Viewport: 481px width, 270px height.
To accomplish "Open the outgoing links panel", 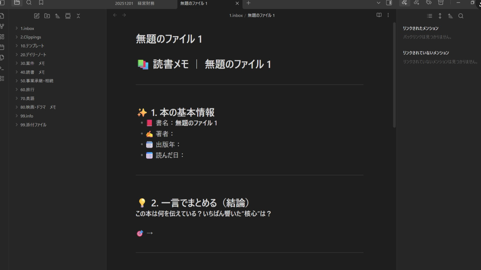I will click(416, 3).
